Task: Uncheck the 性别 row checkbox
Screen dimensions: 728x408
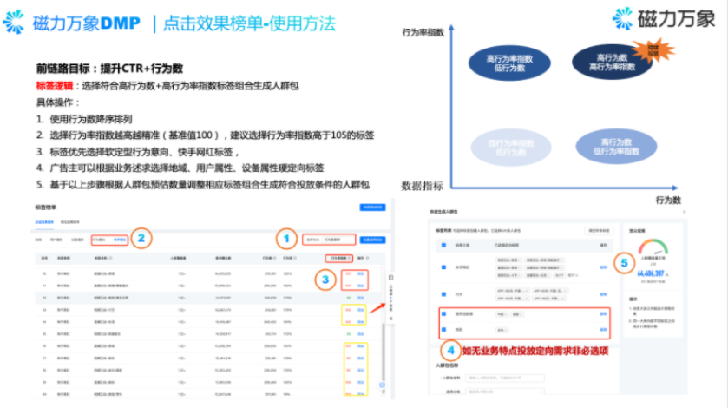Action: point(443,330)
